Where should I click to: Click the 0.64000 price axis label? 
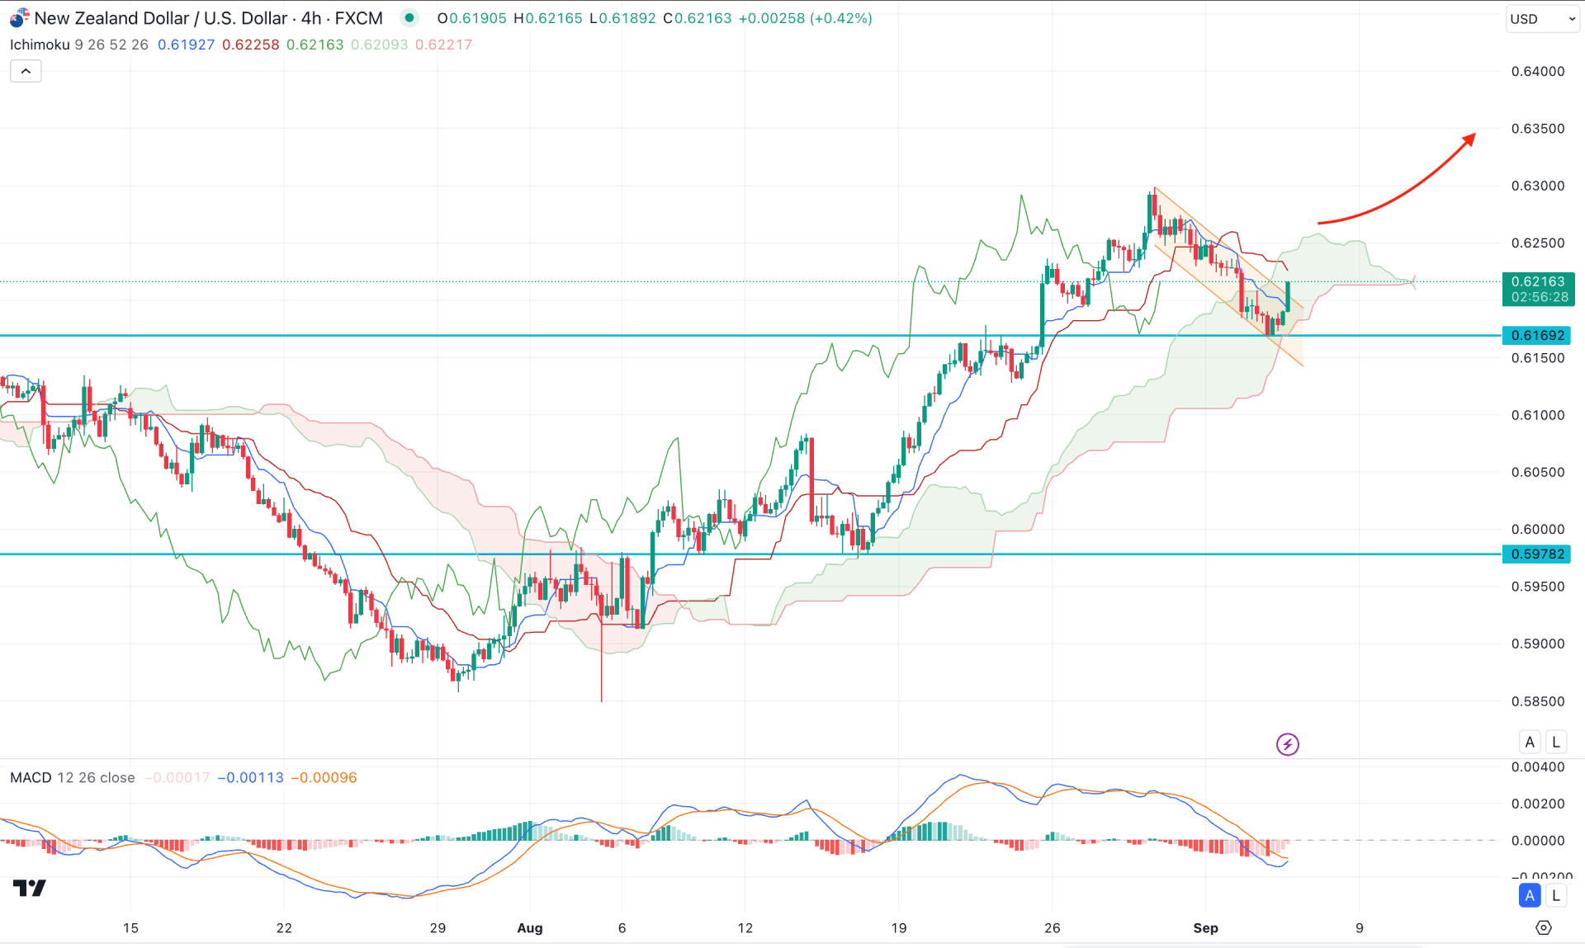tap(1538, 71)
